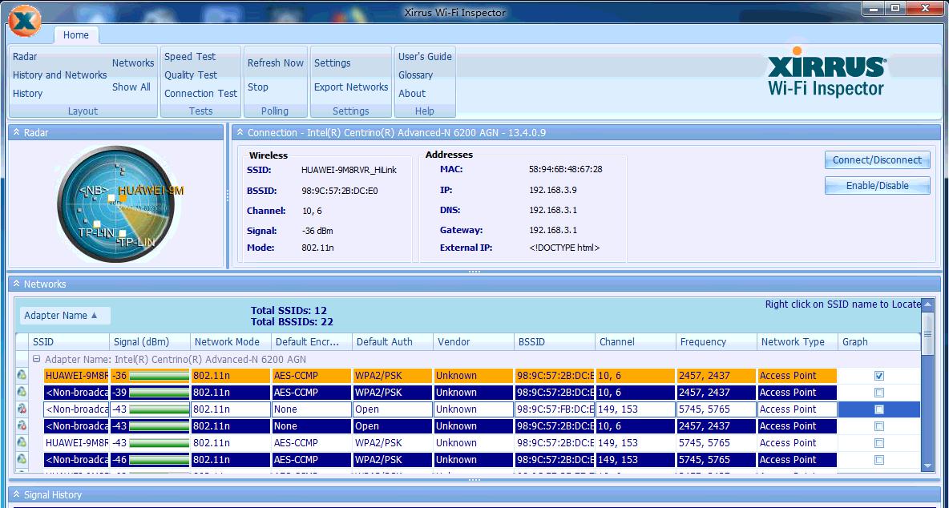The image size is (949, 508).
Task: Collapse the Signal History panel chevron
Action: 16,494
